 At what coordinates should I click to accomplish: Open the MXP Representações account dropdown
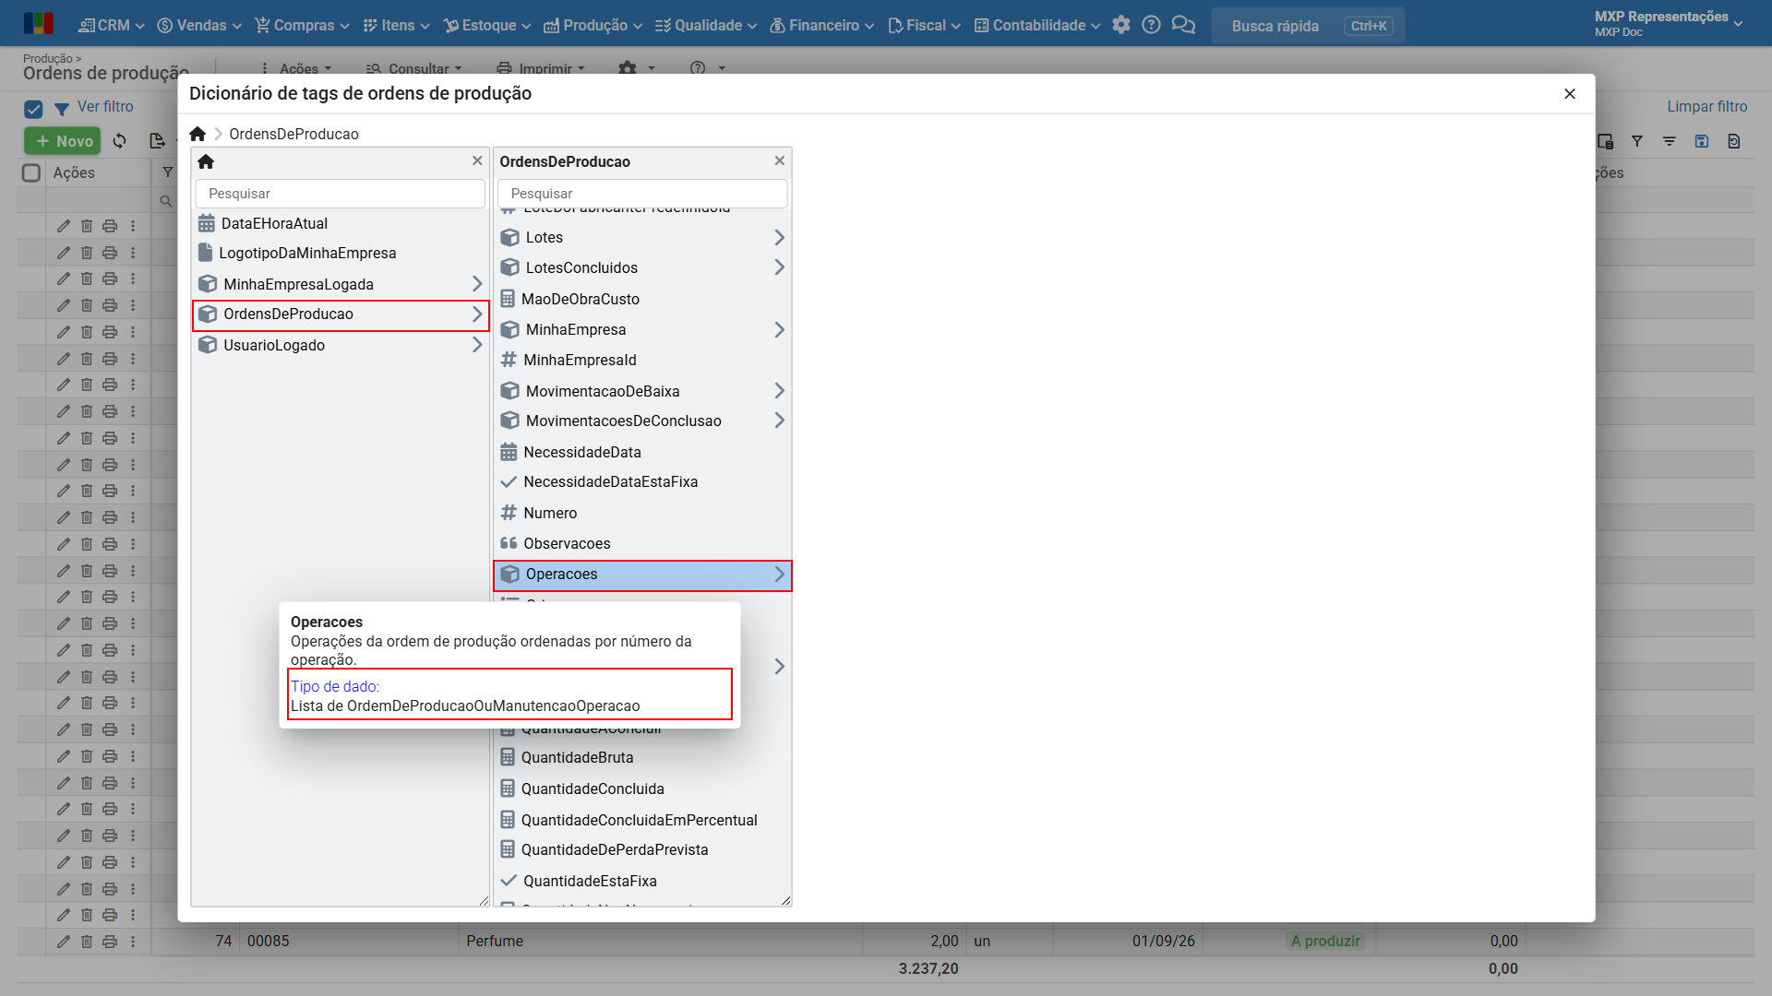[1669, 24]
